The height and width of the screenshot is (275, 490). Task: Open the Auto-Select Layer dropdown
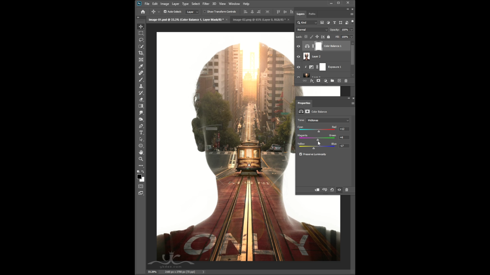pos(192,12)
